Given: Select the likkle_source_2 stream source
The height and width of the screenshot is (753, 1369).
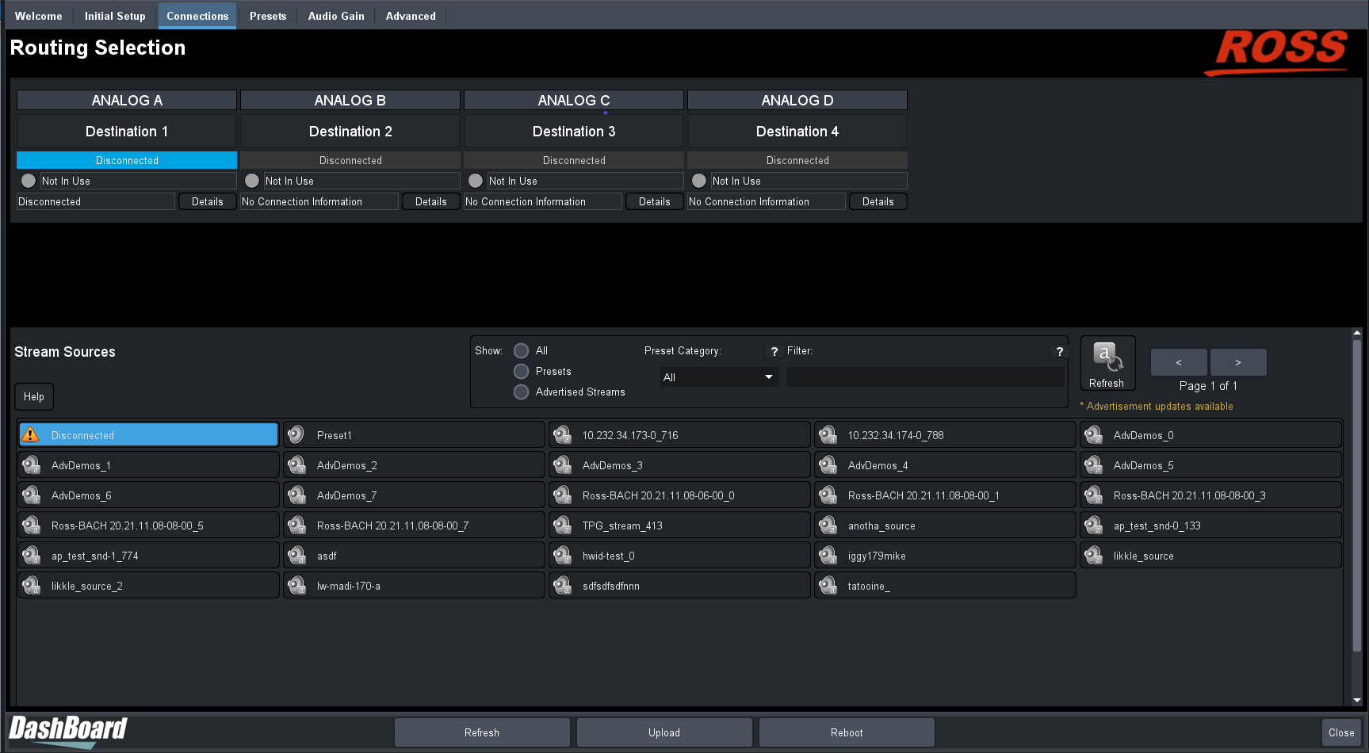Looking at the screenshot, I should point(148,586).
